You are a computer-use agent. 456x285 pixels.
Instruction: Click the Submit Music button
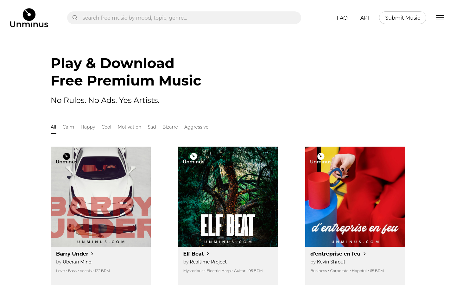402,18
